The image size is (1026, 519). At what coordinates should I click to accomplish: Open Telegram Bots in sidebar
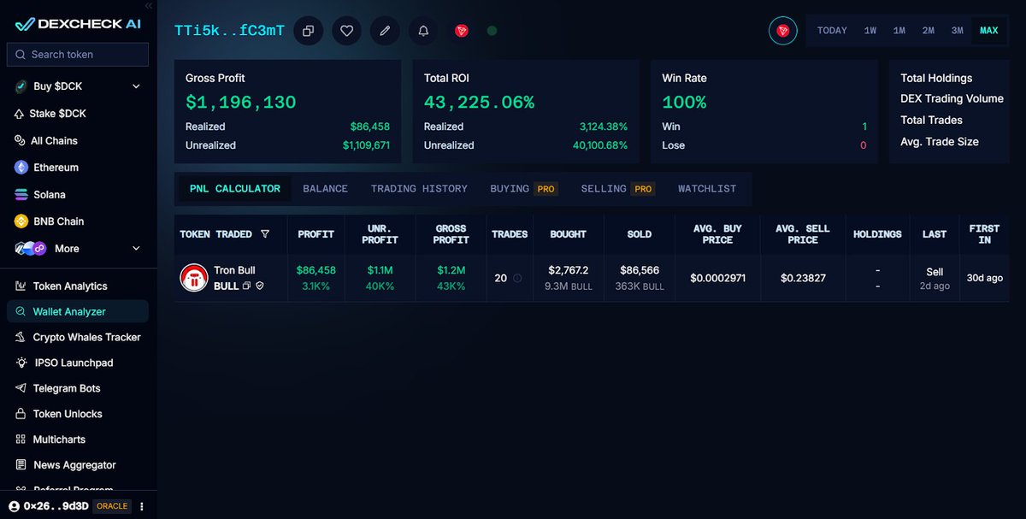(x=58, y=388)
